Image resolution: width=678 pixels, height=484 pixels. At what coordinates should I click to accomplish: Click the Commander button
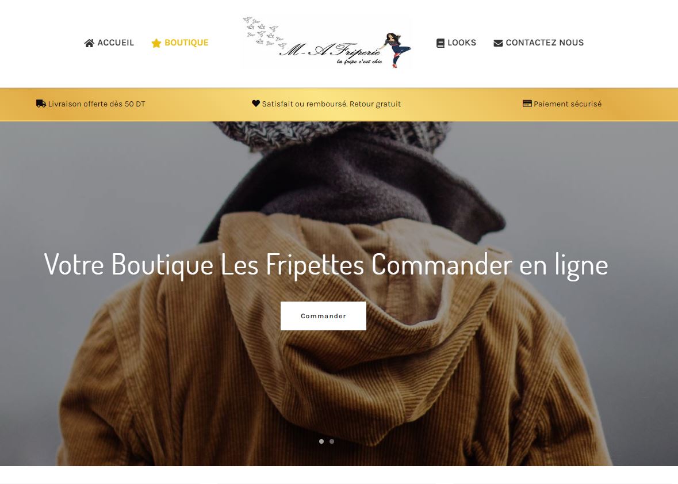[323, 316]
